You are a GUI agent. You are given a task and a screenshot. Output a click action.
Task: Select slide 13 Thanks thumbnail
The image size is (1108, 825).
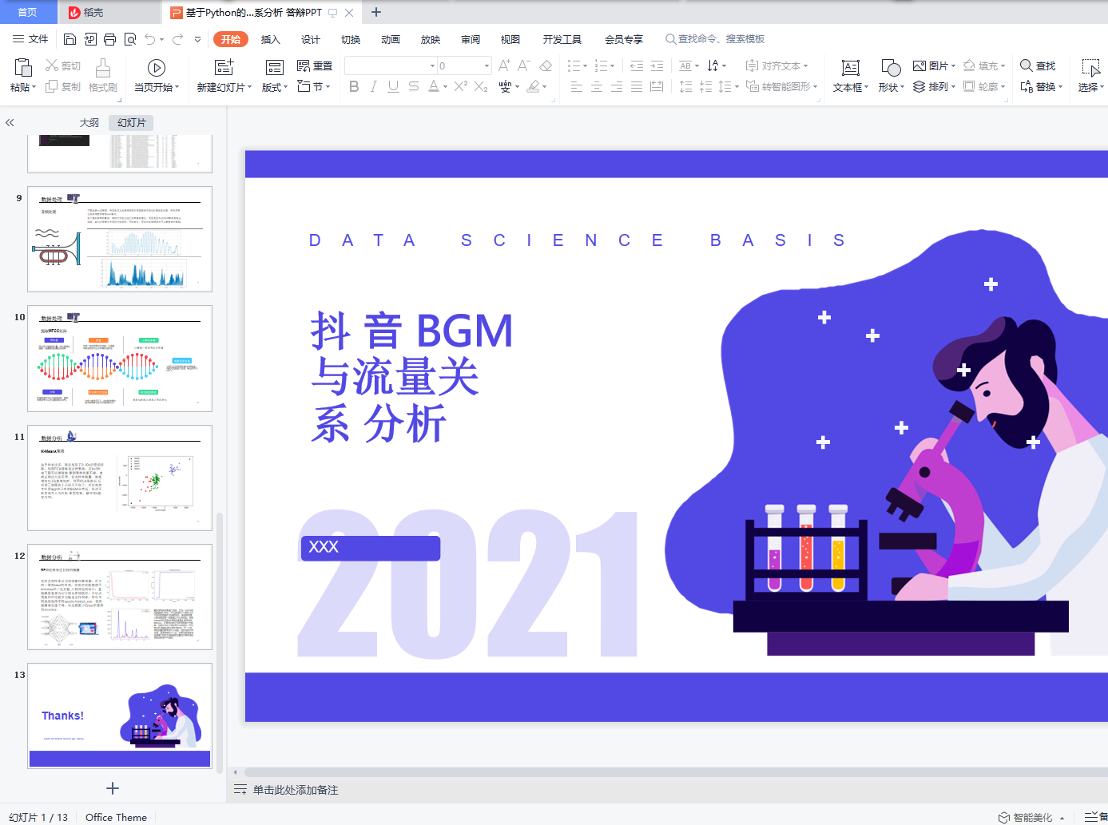click(120, 716)
